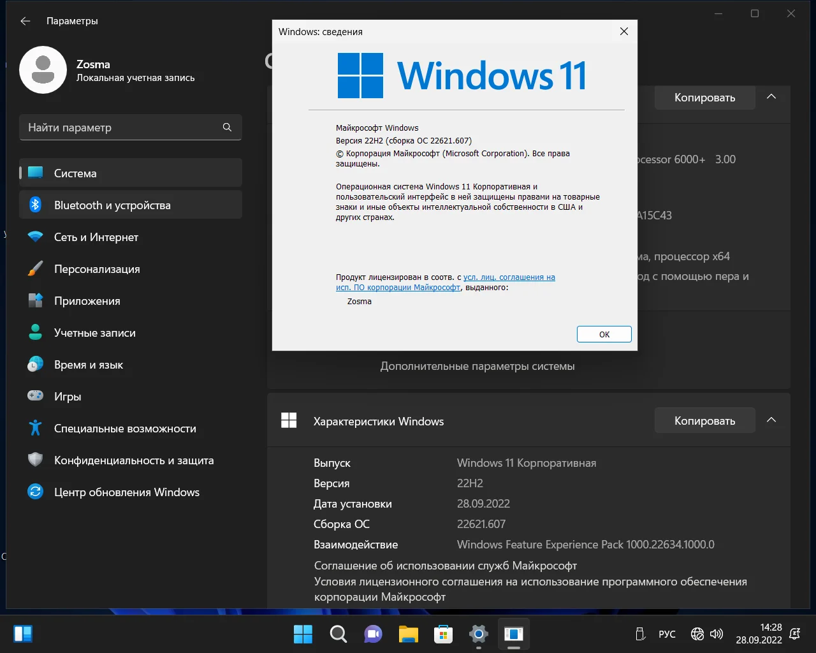This screenshot has width=816, height=653.
Task: Click the Wi-Fi network icon in sidebar
Action: pos(36,237)
